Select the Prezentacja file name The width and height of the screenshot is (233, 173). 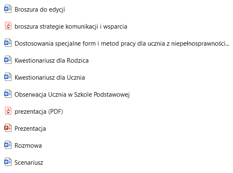pyautogui.click(x=30, y=129)
